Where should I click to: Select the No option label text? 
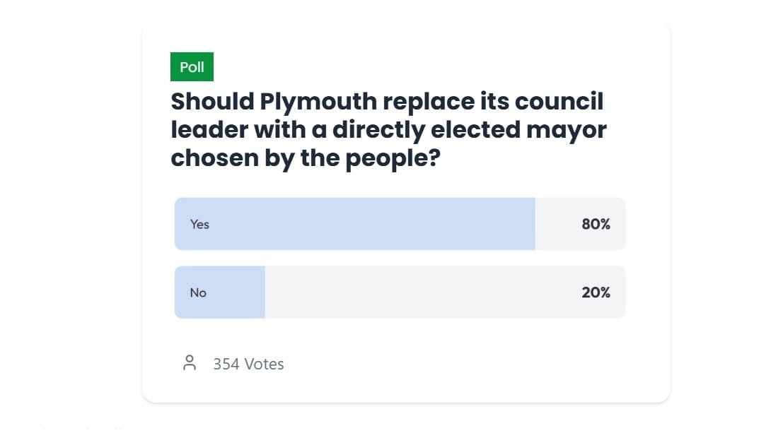[198, 293]
